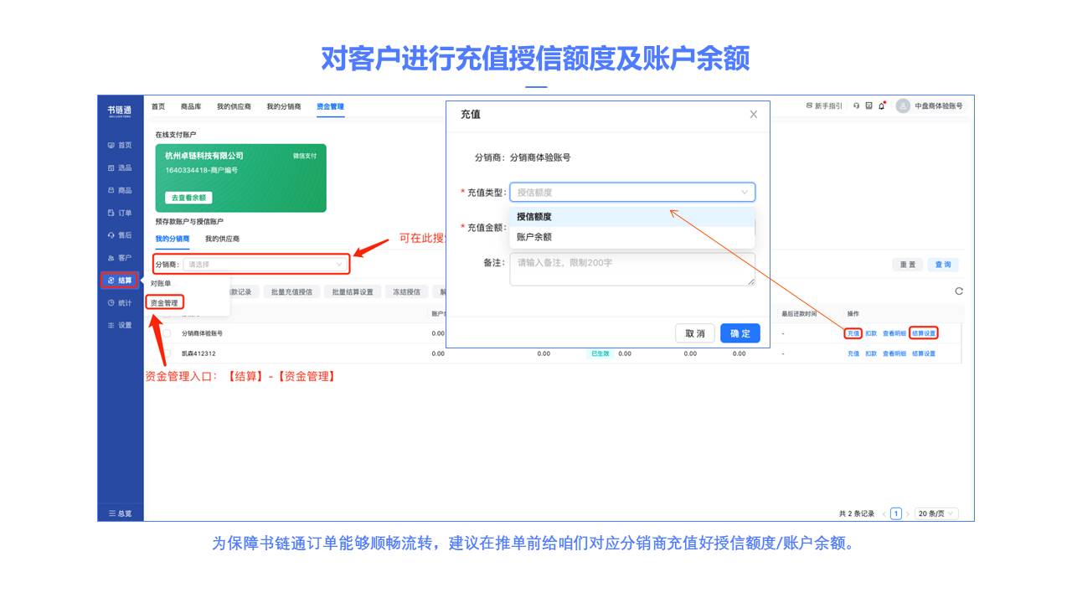The width and height of the screenshot is (1072, 603).
Task: Click the 确定 button in dialog
Action: (740, 333)
